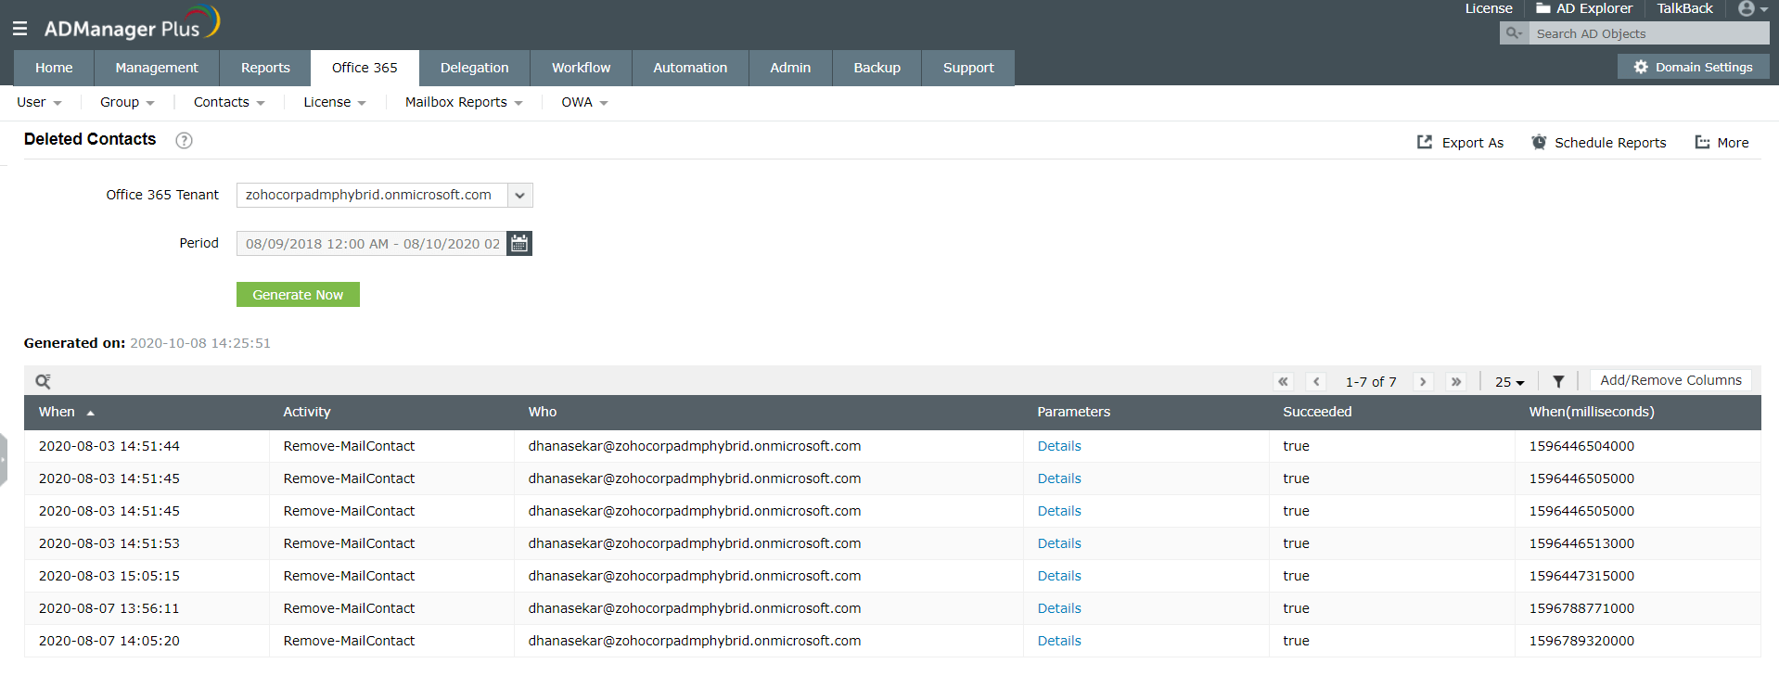Viewport: 1779px width, 676px height.
Task: Go to the last page of results
Action: point(1456,381)
